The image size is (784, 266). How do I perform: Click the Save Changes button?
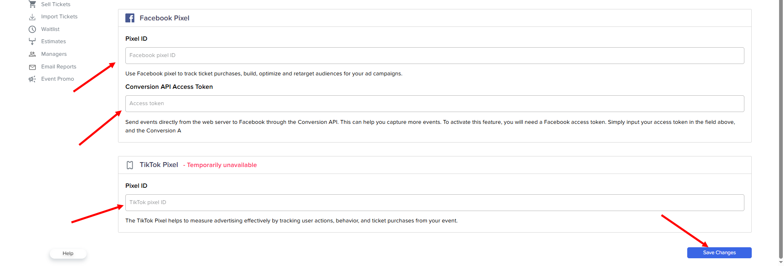coord(719,253)
